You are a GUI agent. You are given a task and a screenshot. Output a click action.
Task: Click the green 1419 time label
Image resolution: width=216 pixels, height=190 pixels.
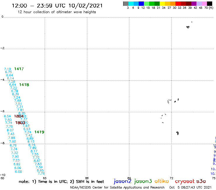point(39,132)
